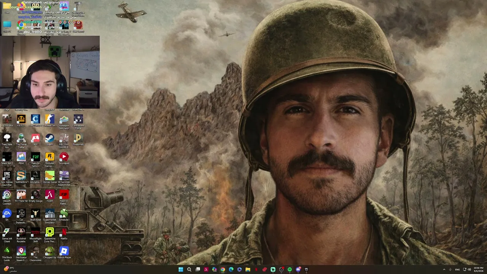Click the MoonNight Shift shortcut

35,235
